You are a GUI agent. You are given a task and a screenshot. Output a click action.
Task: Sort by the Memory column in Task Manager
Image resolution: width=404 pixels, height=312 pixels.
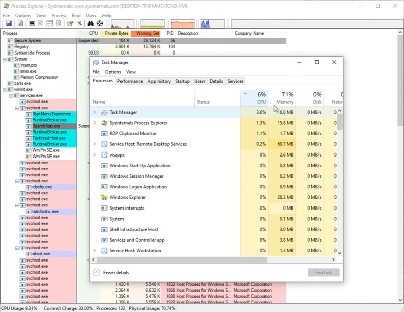[x=282, y=98]
